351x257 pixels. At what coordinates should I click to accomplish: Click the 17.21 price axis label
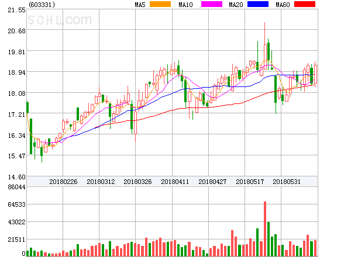point(17,114)
